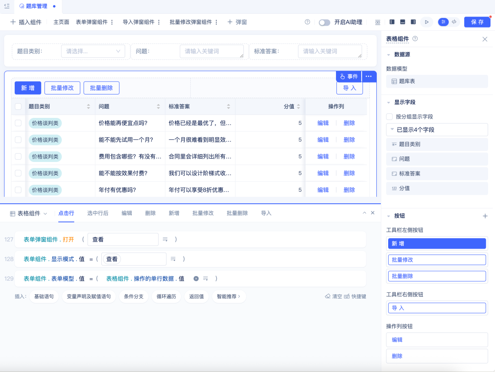This screenshot has height=372, width=495.
Task: Click the preview play icon in toolbar
Action: [x=426, y=22]
